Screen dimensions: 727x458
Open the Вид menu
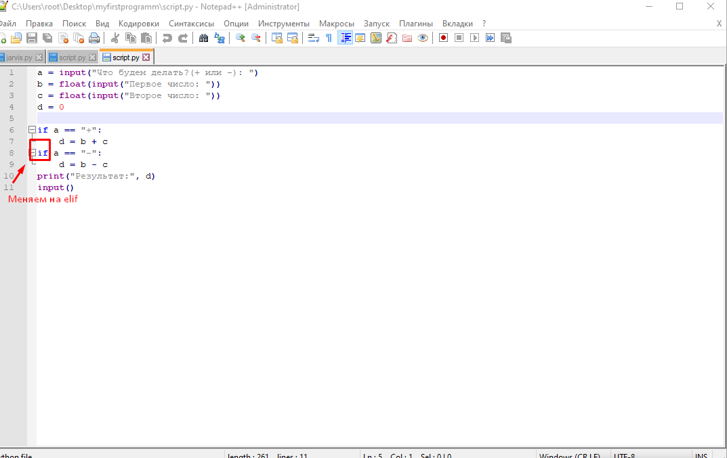pos(102,24)
